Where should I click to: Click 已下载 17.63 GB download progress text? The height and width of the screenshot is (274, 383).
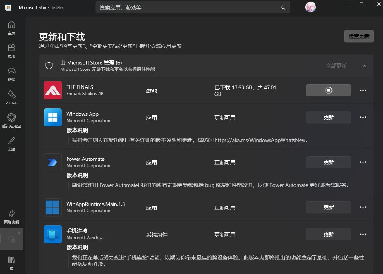click(x=245, y=91)
